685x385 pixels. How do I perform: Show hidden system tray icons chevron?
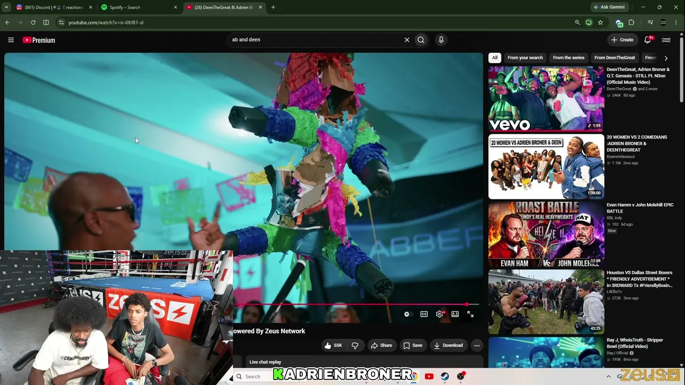[x=608, y=376]
